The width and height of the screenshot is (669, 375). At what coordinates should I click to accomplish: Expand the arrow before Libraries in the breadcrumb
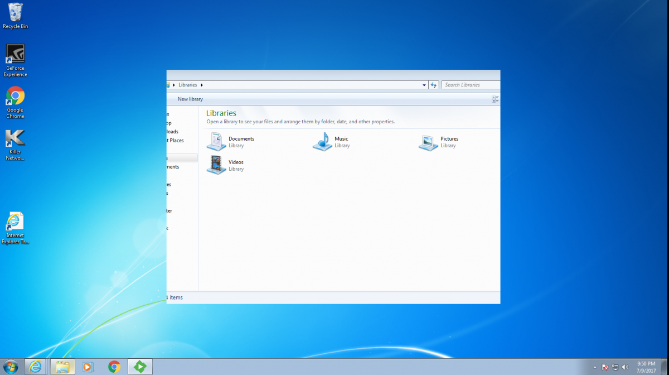pos(174,85)
